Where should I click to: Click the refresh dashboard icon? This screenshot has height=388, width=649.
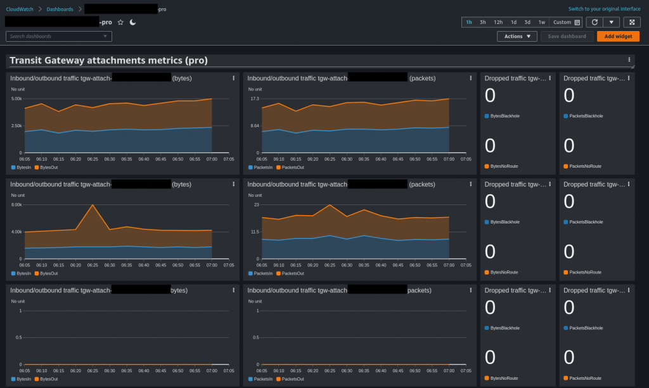(x=594, y=22)
